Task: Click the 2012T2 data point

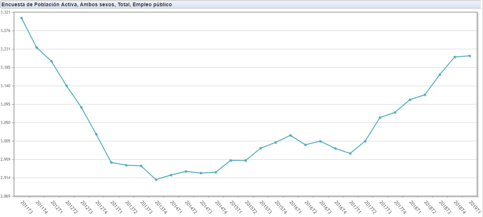Action: [x=66, y=86]
